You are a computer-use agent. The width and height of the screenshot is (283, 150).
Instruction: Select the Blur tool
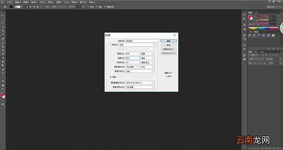3,62
